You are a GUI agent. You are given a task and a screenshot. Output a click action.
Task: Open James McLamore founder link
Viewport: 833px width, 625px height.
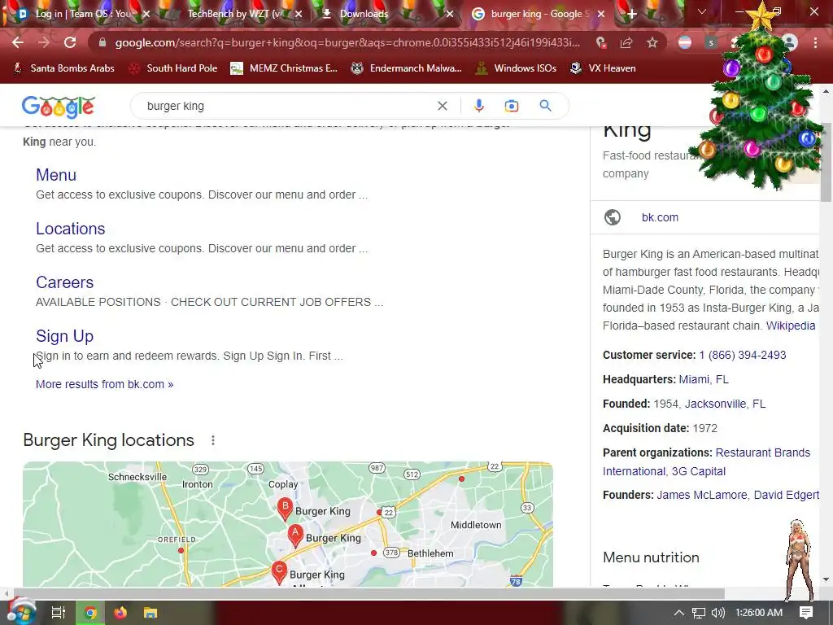(x=702, y=496)
